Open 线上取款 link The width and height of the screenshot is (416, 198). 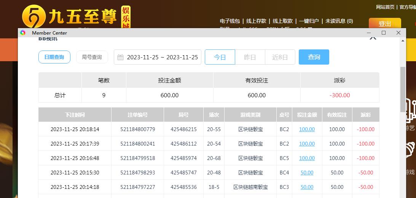coord(282,21)
